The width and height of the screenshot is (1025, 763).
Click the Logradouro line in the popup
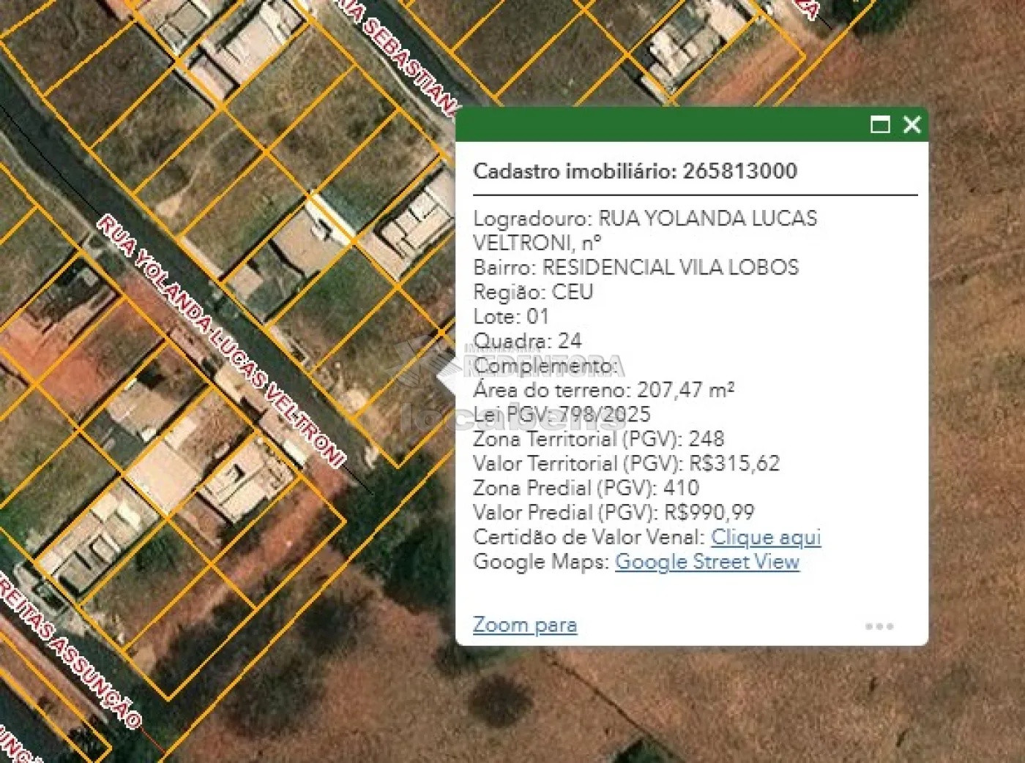tap(644, 219)
